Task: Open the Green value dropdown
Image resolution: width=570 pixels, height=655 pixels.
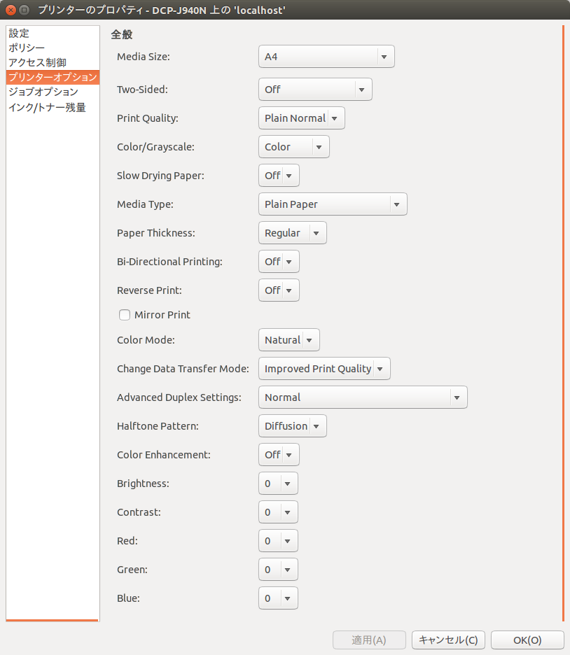Action: 278,570
